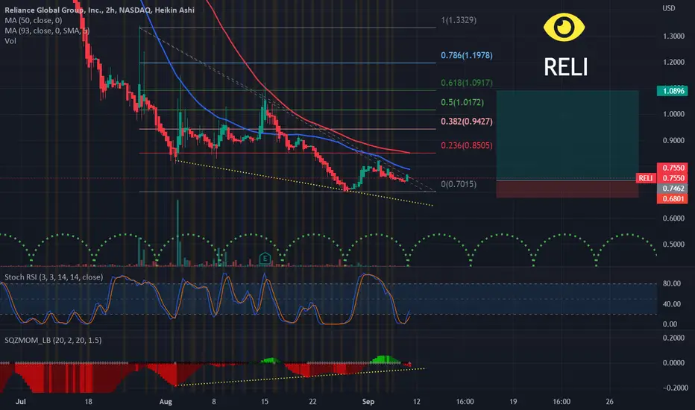This screenshot has height=410, width=695.
Task: Click the 0.786(1.1978) Fibonacci label
Action: click(466, 55)
